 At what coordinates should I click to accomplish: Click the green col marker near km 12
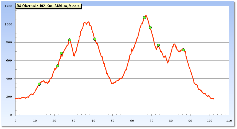tap(39, 84)
